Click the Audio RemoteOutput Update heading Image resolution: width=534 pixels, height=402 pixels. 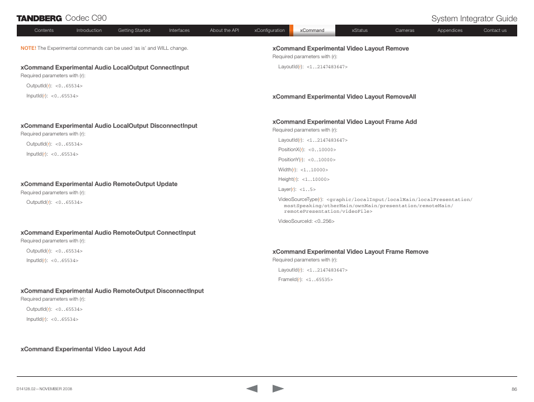(99, 184)
